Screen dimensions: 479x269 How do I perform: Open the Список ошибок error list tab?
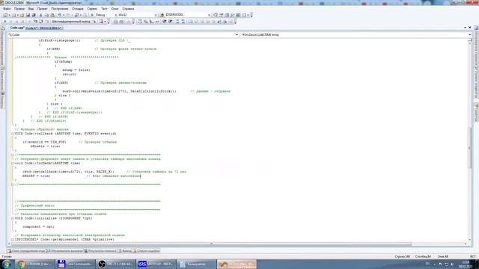click(147, 251)
